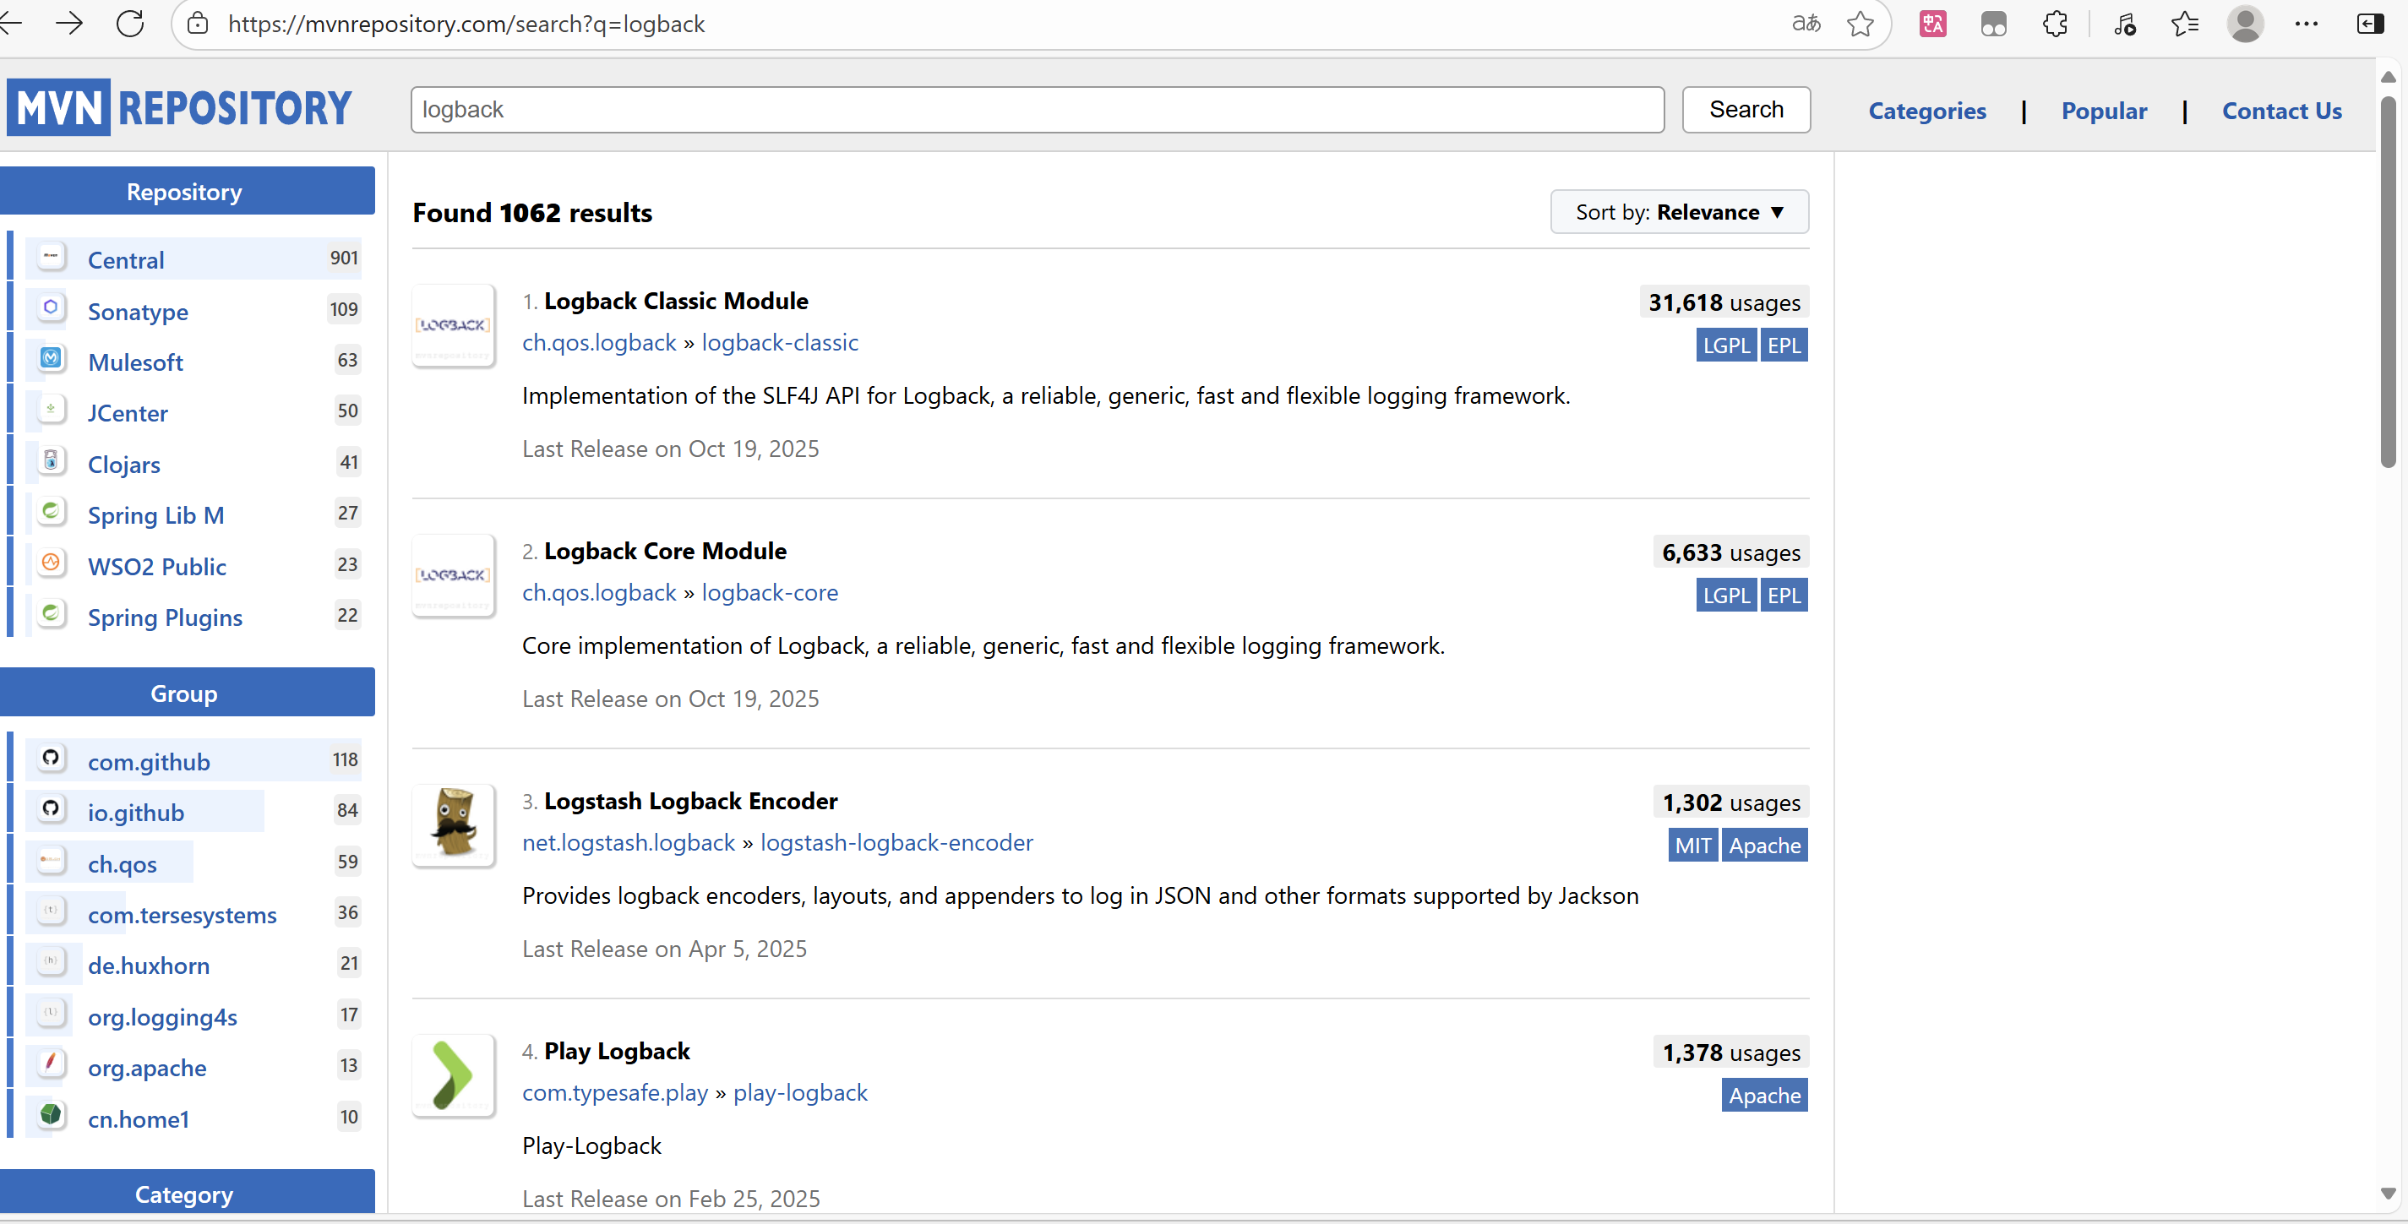This screenshot has height=1224, width=2408.
Task: Click the page vertical scrollbar thumb
Action: tap(2388, 280)
